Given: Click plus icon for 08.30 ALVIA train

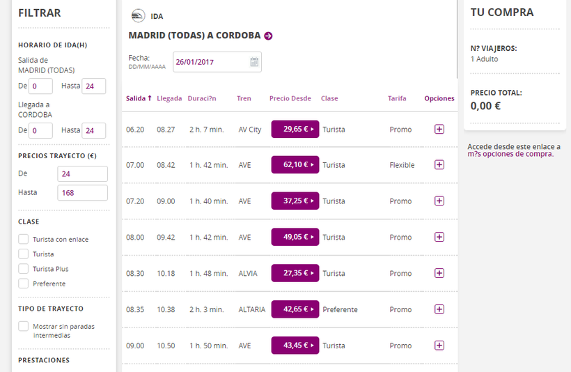Looking at the screenshot, I should (x=439, y=273).
